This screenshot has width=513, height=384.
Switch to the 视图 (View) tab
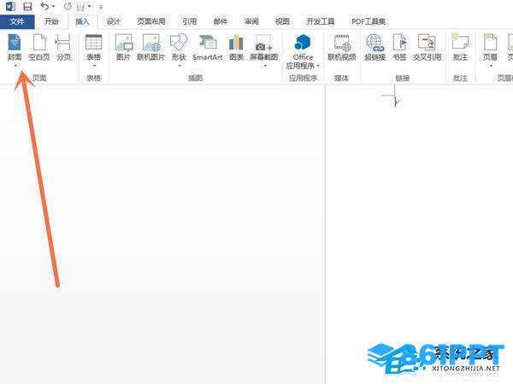(x=282, y=21)
